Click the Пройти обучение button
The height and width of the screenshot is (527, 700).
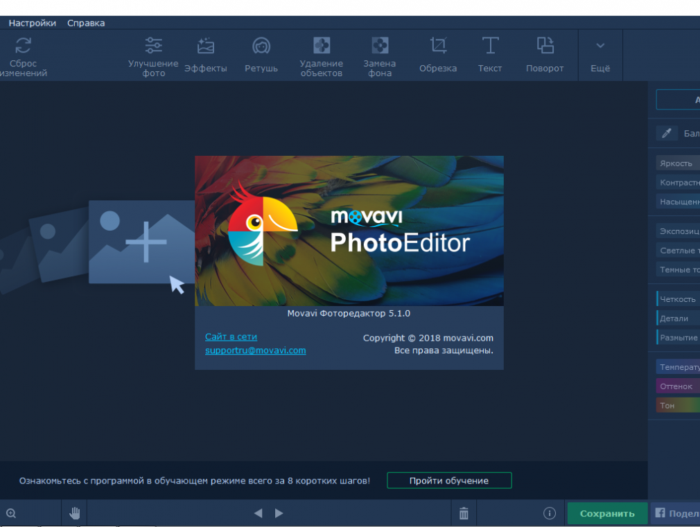click(449, 481)
